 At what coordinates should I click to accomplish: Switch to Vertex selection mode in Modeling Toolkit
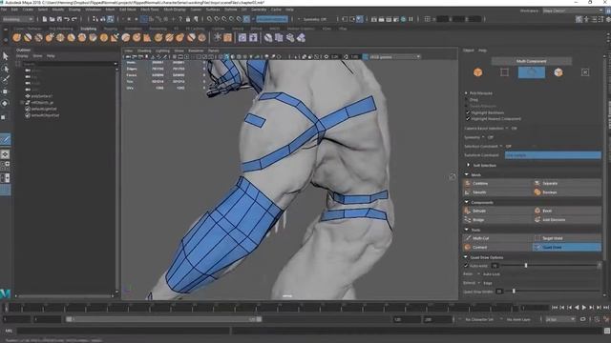(x=504, y=72)
